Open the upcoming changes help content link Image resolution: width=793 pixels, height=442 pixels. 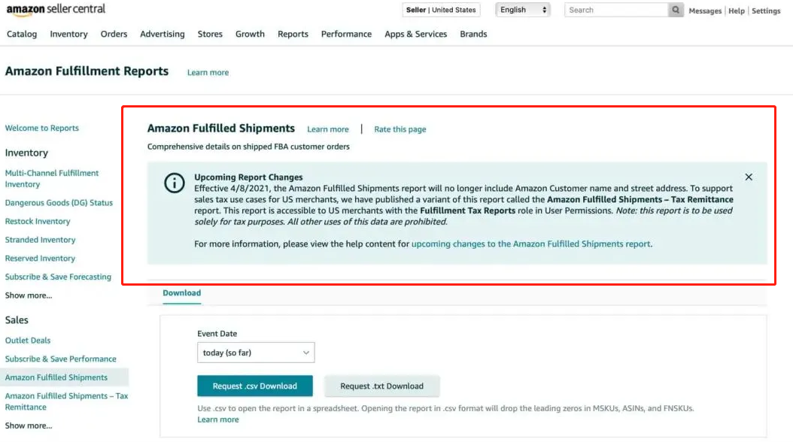tap(531, 244)
